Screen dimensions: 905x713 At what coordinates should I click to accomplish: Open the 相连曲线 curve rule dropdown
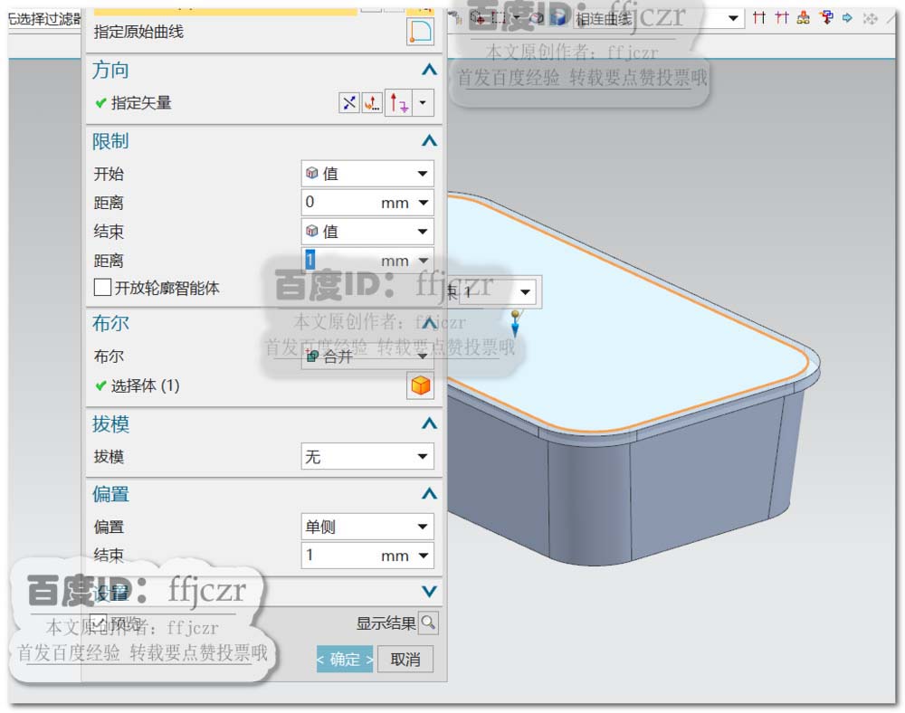coord(657,19)
